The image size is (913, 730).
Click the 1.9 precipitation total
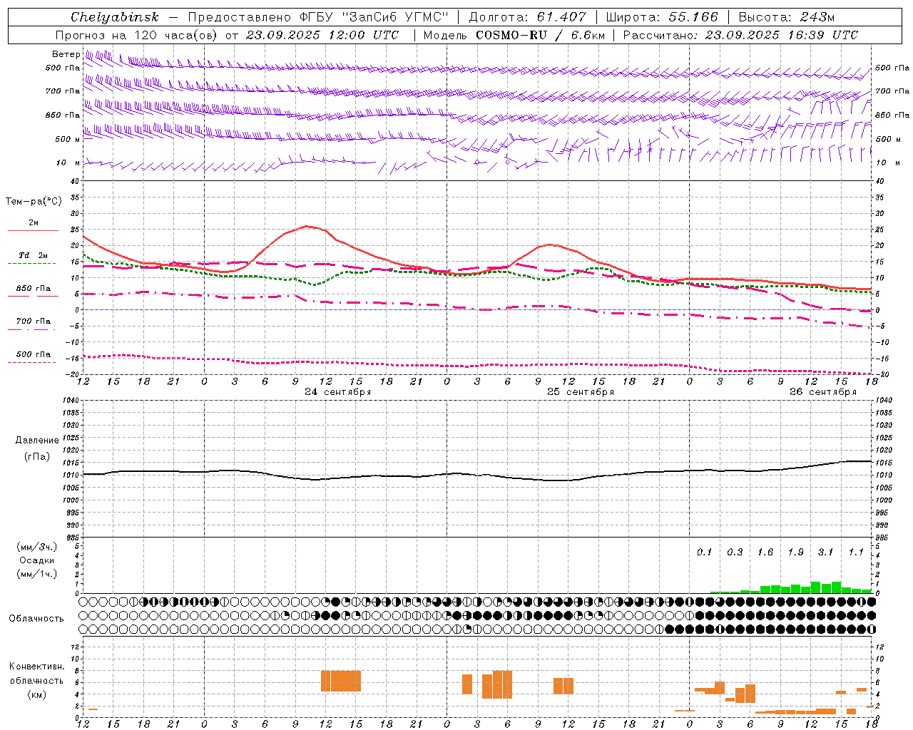click(x=795, y=552)
